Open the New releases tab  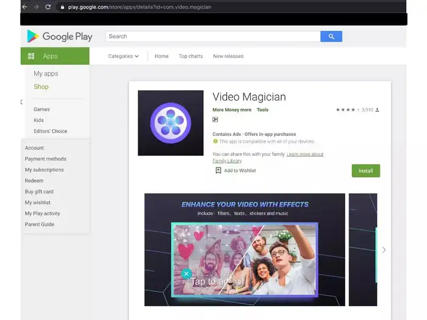pos(228,56)
